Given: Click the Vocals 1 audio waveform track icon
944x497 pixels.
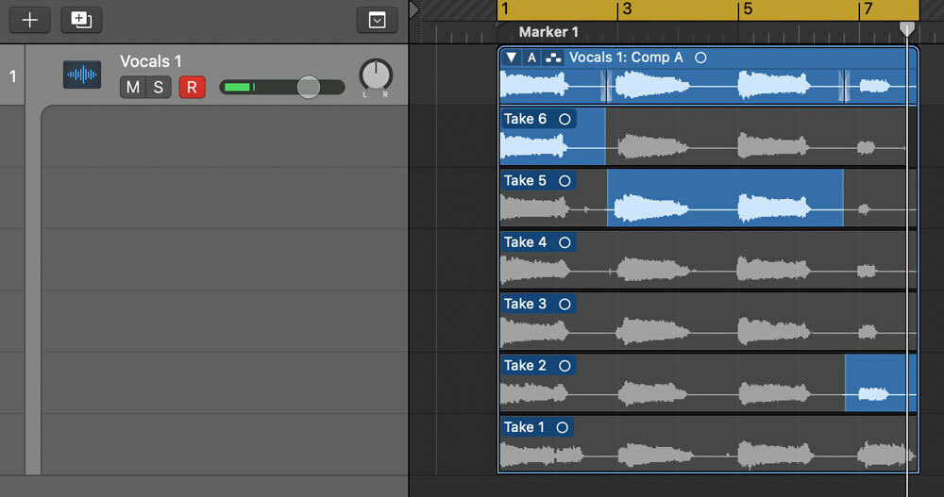Looking at the screenshot, I should pos(82,75).
